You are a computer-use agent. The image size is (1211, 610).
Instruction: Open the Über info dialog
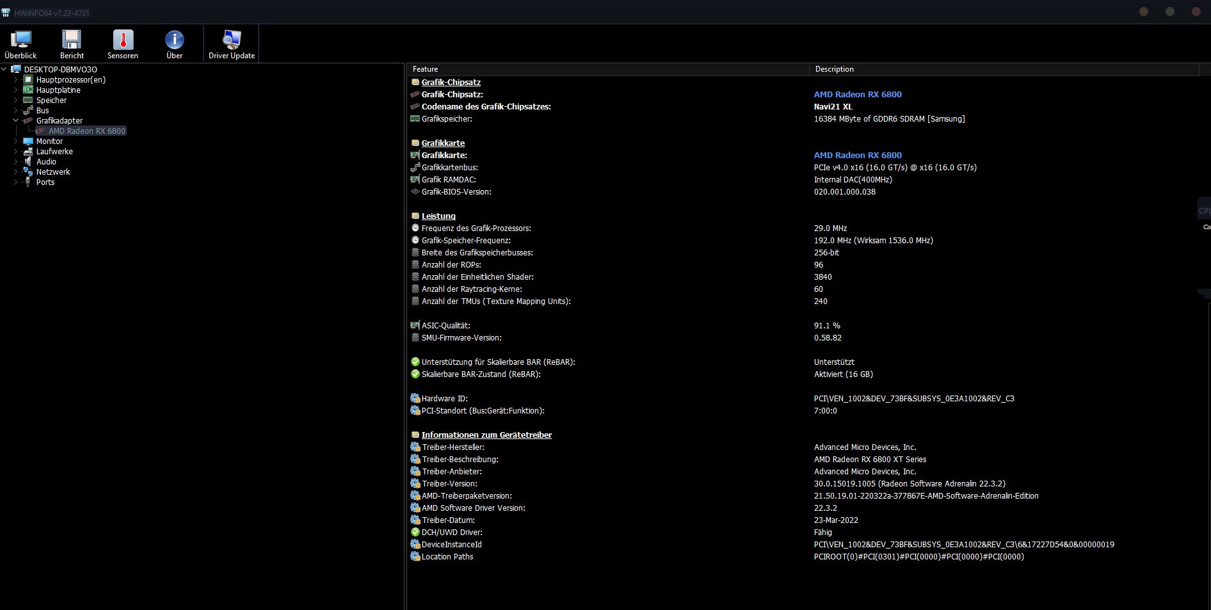[x=175, y=44]
